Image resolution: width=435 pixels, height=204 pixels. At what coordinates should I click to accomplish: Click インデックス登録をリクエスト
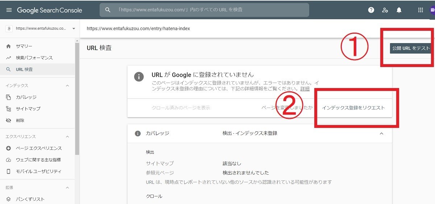[x=353, y=108]
